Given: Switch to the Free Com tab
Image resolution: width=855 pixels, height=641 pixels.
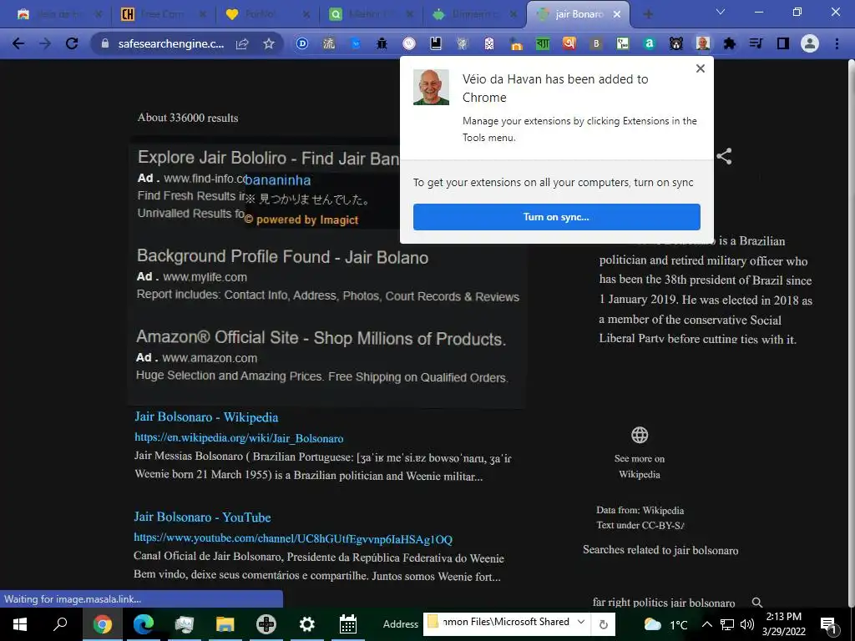Looking at the screenshot, I should click(162, 14).
